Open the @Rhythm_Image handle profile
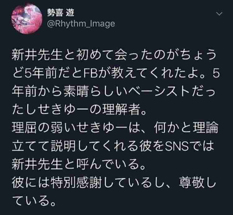The height and width of the screenshot is (215, 233). 81,24
